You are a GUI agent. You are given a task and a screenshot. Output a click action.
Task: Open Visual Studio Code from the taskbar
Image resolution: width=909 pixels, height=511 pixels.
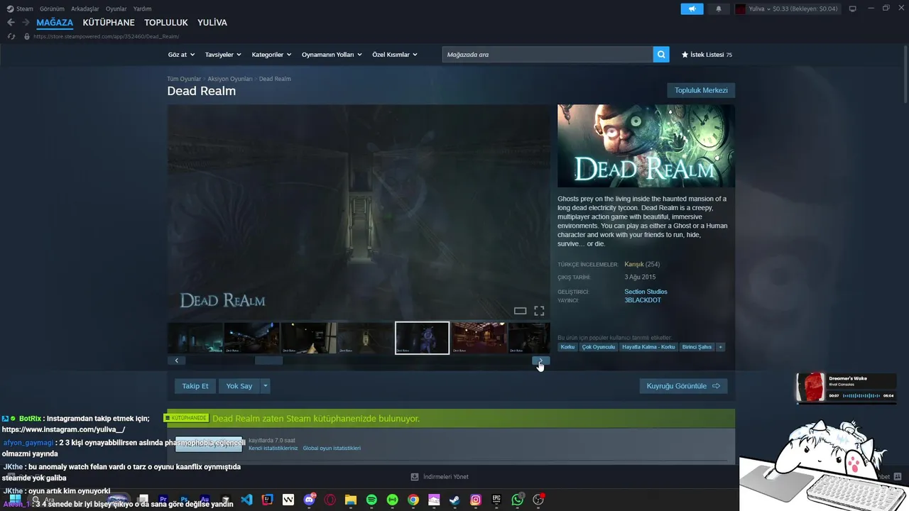click(x=246, y=500)
